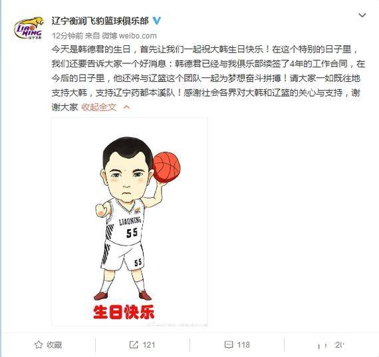
Task: Click the red 生日快乐 caption in image
Action: 124,312
